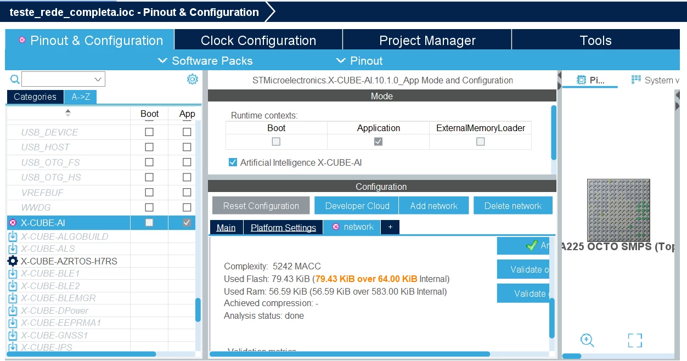The width and height of the screenshot is (687, 361).
Task: Click the System view grid icon
Action: click(x=637, y=80)
